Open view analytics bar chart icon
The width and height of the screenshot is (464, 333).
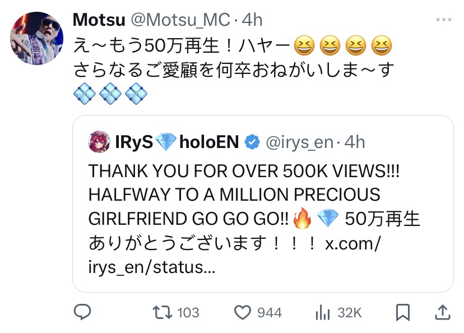322,313
